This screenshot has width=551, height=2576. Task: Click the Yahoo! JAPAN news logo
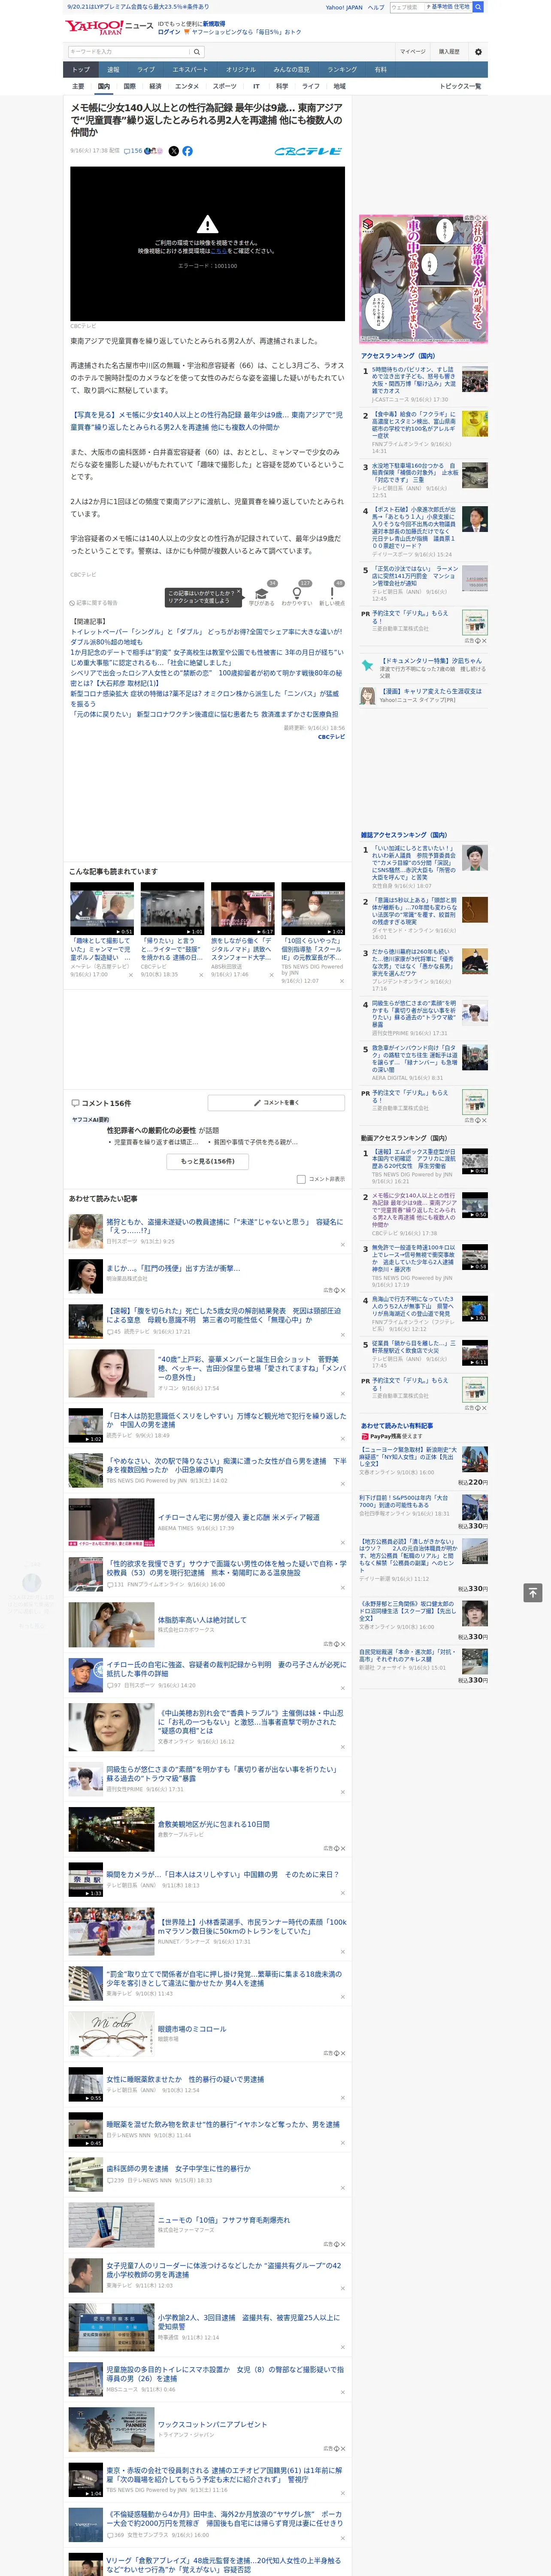[x=109, y=27]
